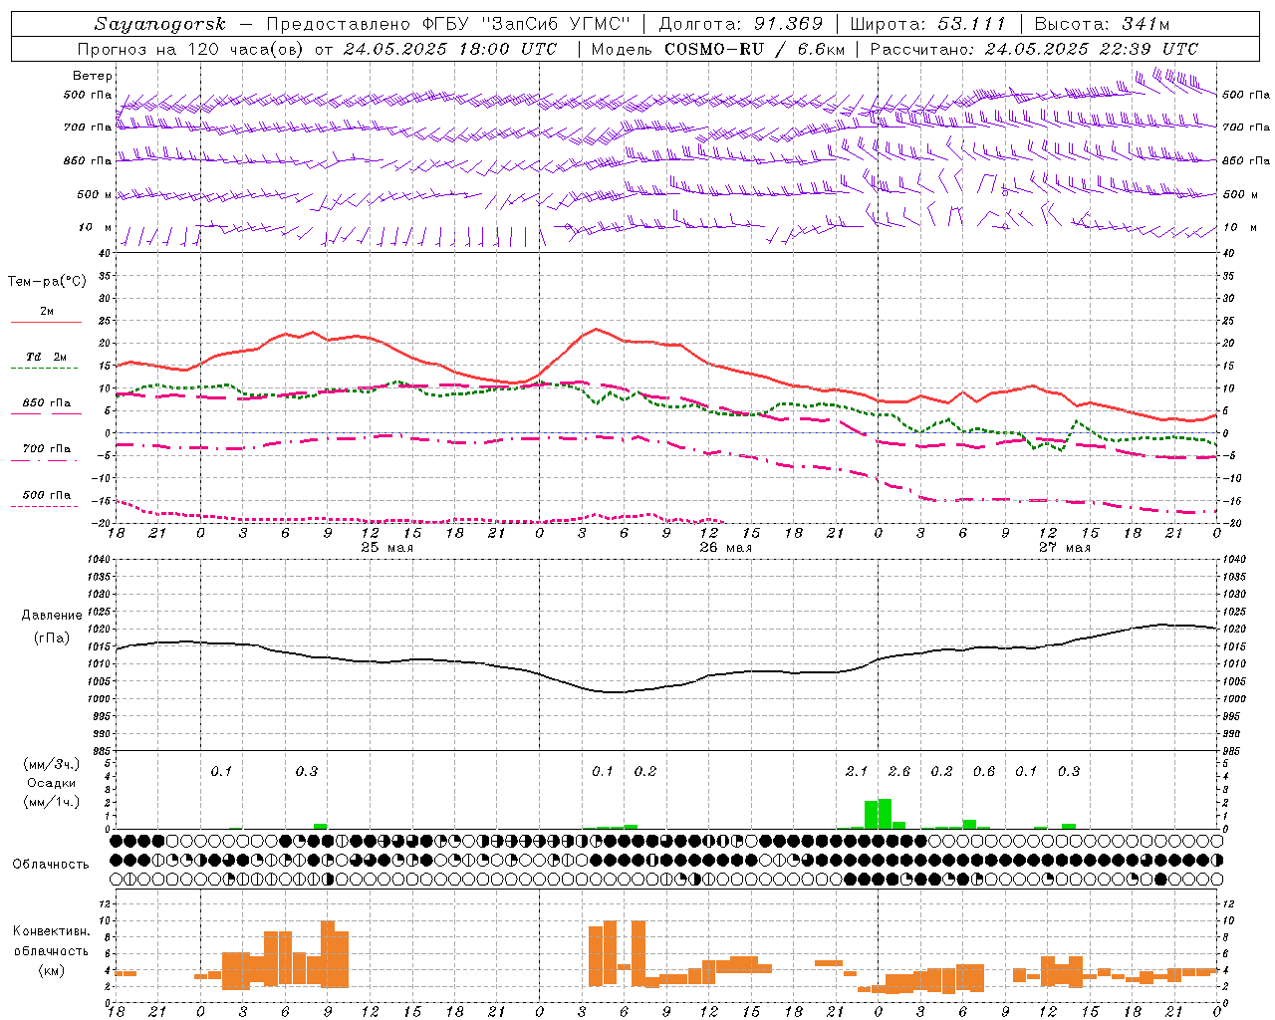Select the "27 мая" date label
Viewport: 1275px width, 1020px height.
tap(1064, 548)
